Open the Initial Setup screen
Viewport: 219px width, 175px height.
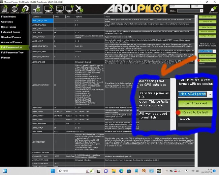pyautogui.click(x=25, y=9)
